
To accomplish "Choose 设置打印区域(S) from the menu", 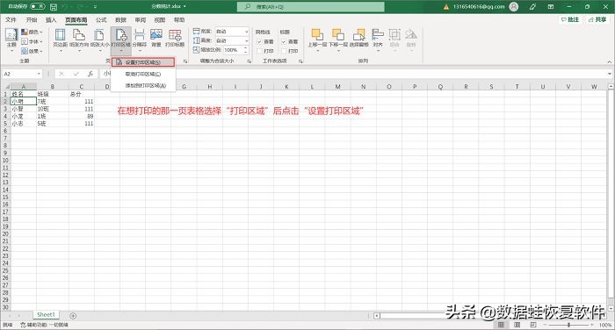I will [143, 62].
